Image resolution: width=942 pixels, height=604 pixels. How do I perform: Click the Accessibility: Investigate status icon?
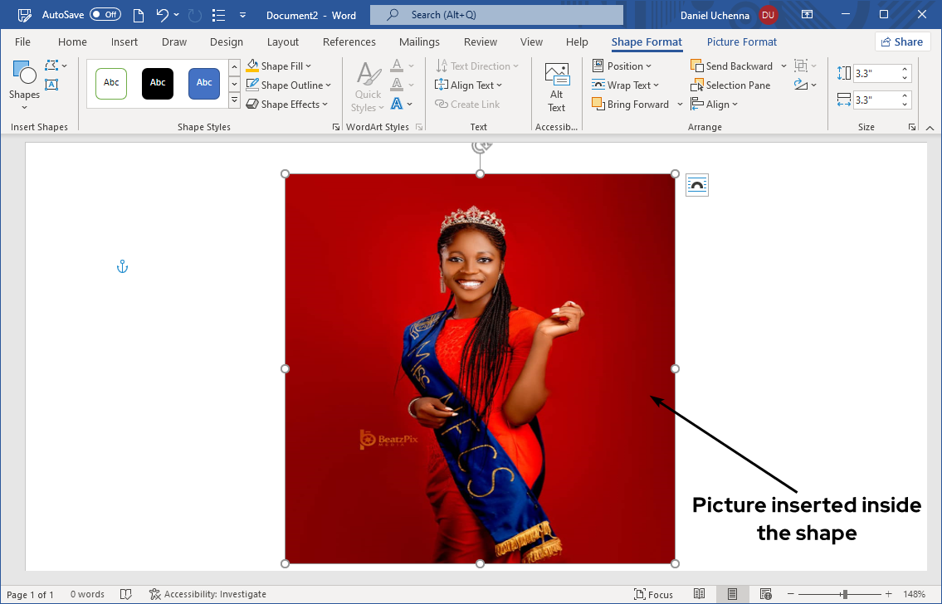pyautogui.click(x=155, y=594)
